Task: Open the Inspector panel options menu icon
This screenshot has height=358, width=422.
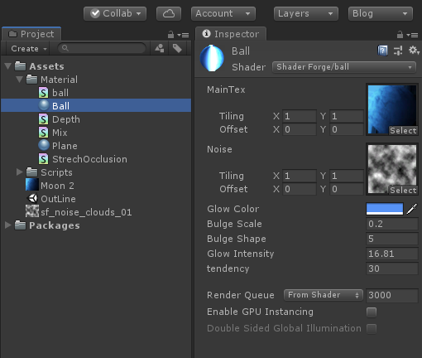Action: coord(412,35)
